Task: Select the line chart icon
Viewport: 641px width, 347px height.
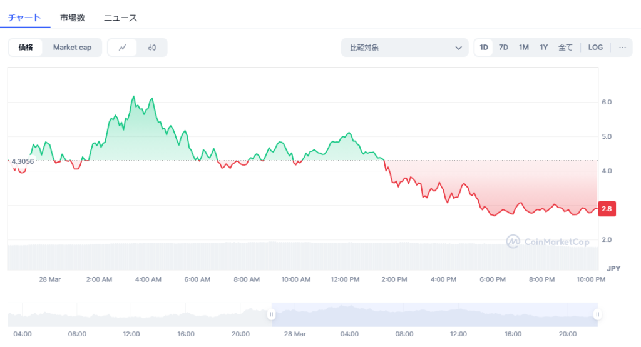Action: [123, 48]
